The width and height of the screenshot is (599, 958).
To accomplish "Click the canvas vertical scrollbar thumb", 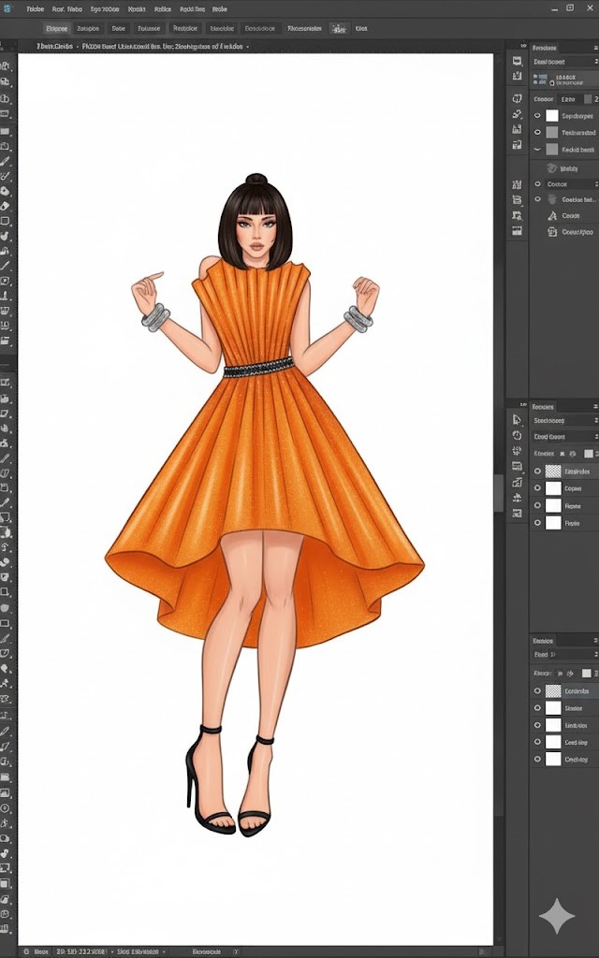I will pyautogui.click(x=499, y=493).
